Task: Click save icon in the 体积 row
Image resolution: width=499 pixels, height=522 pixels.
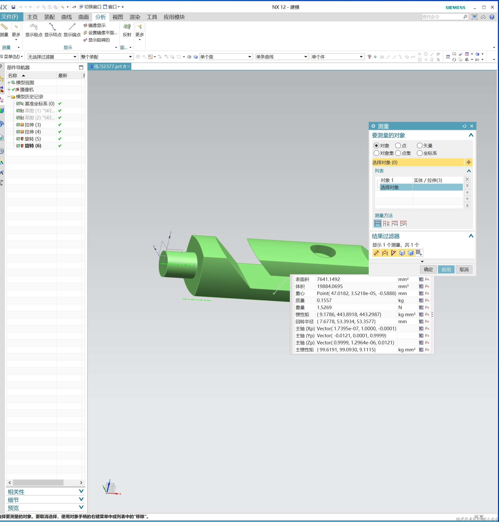Action: [421, 286]
